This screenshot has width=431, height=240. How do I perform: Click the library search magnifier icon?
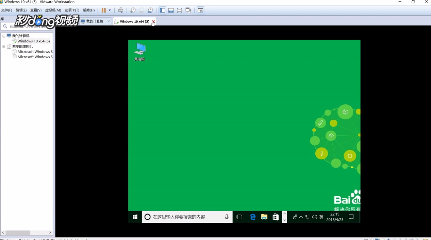[5, 26]
